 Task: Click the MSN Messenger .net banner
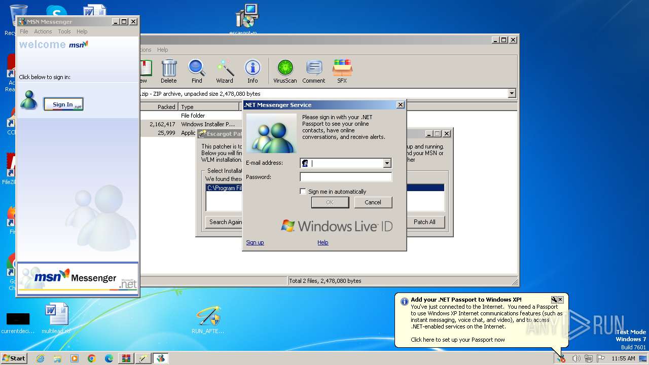(x=78, y=278)
